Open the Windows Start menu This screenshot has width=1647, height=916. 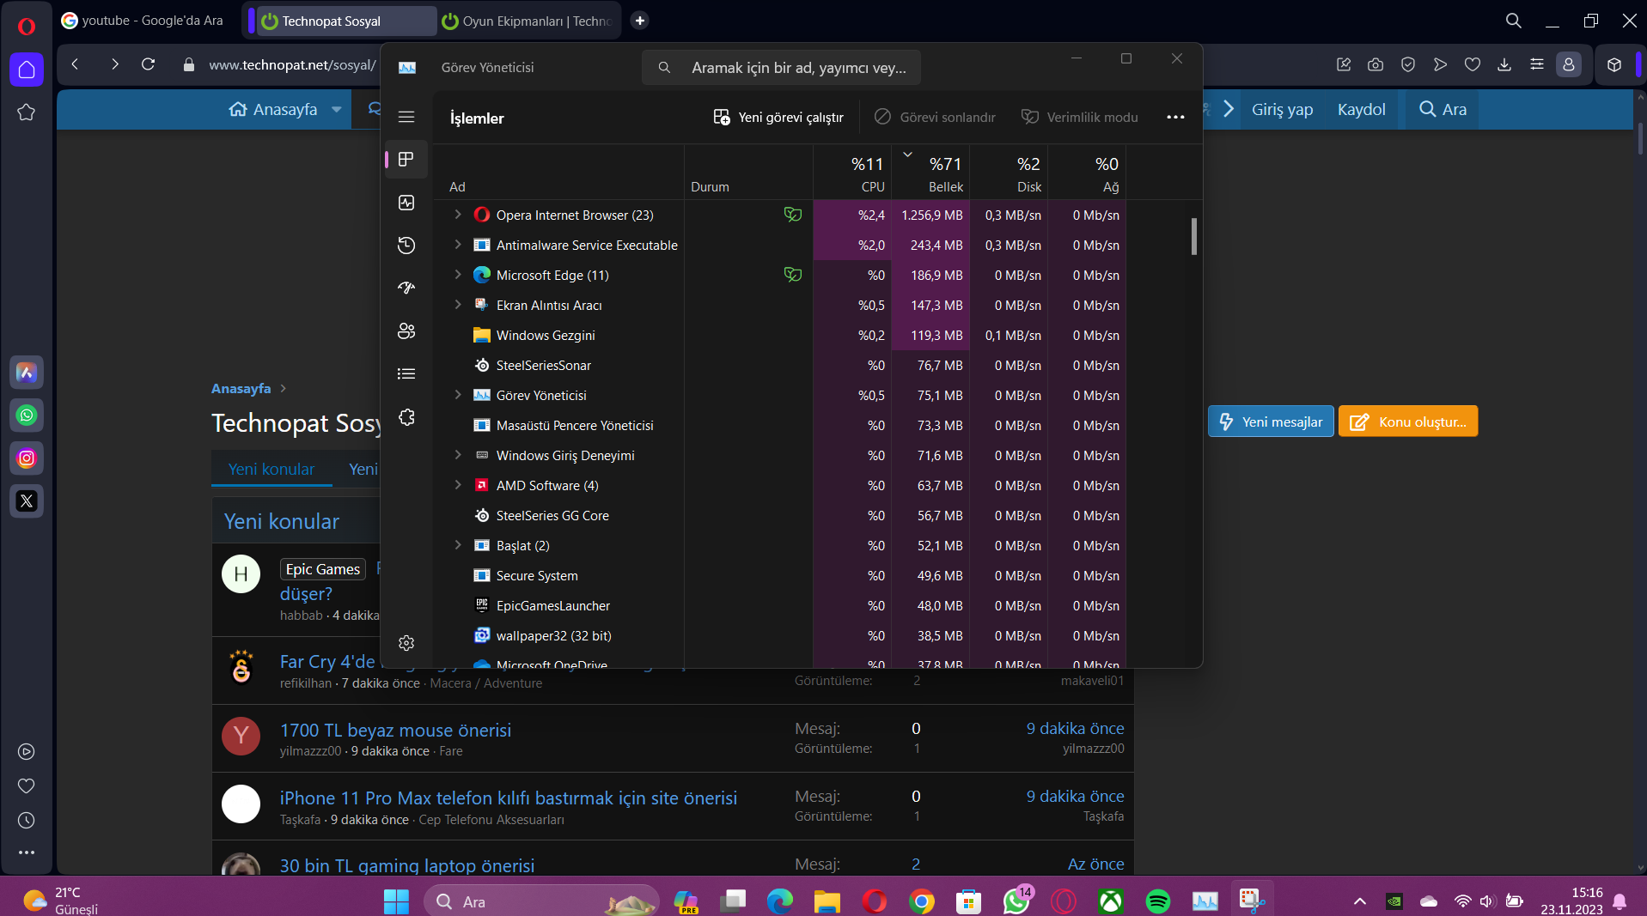(x=396, y=901)
